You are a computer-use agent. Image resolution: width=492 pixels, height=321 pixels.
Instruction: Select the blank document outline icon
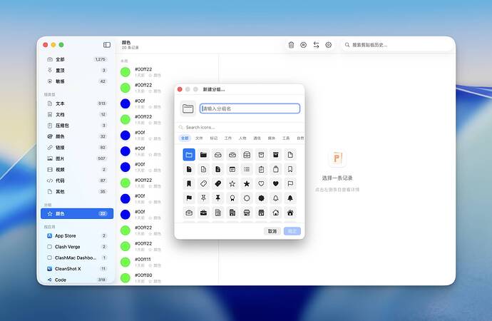pos(290,155)
